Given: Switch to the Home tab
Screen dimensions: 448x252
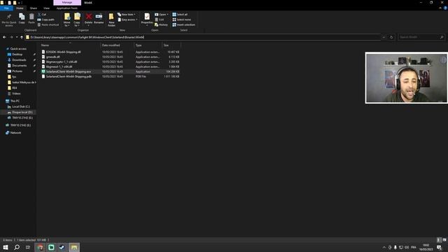Looking at the screenshot, I should click(20, 8).
